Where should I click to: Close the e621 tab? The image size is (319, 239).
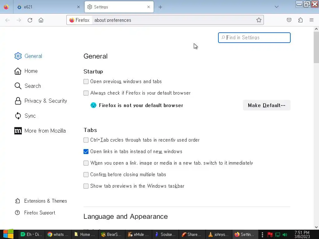point(79,7)
